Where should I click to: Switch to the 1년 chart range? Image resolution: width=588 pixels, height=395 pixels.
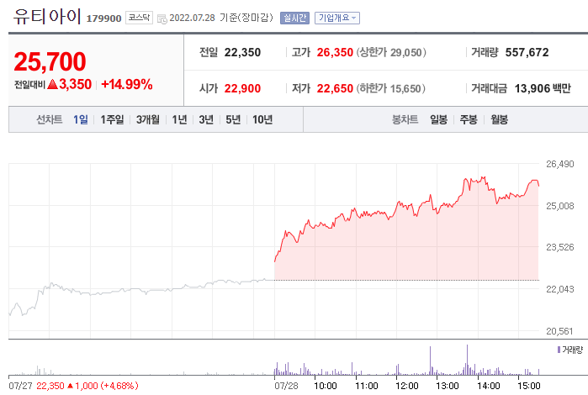179,119
